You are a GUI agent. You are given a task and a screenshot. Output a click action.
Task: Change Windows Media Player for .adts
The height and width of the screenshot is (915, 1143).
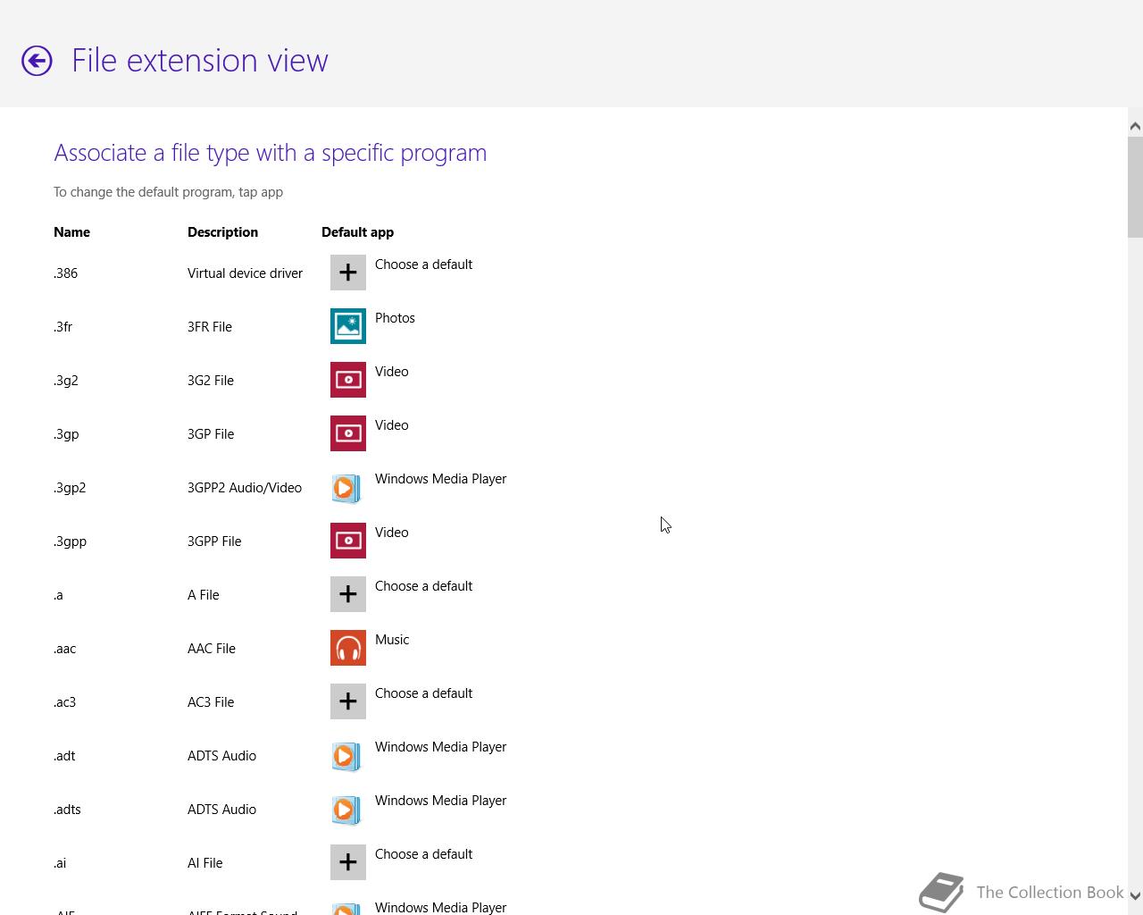coord(440,801)
